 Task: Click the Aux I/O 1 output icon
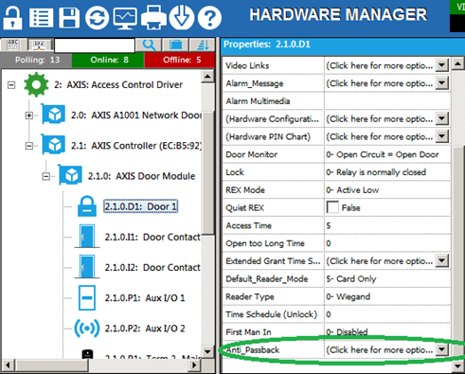(87, 297)
